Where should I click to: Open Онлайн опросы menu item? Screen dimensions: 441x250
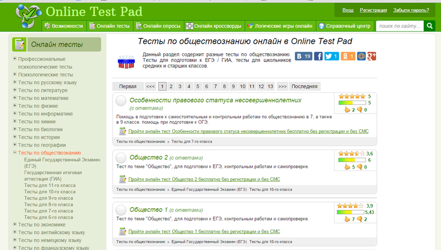point(158,26)
